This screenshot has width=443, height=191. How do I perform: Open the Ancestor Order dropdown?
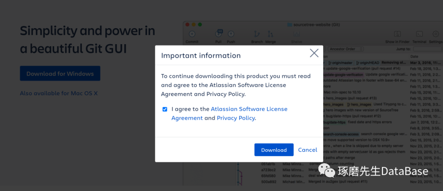[x=345, y=49]
